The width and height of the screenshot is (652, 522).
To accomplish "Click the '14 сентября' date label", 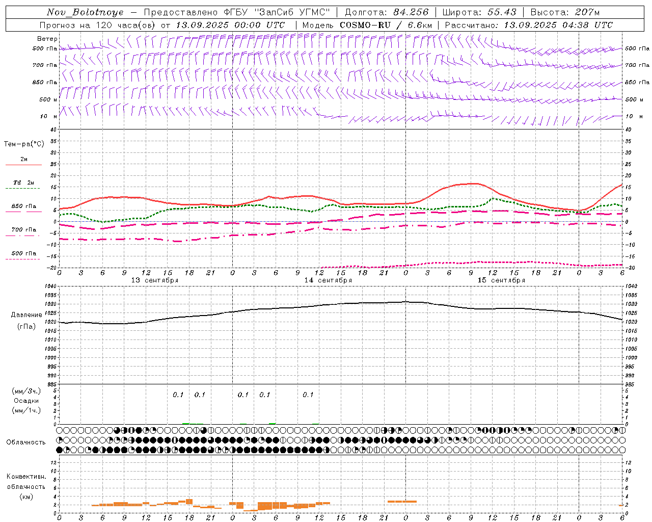I will coord(328,280).
